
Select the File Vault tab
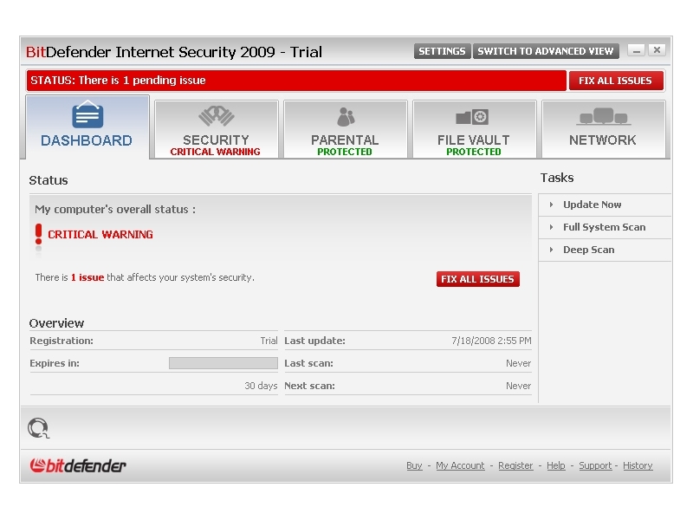[474, 129]
